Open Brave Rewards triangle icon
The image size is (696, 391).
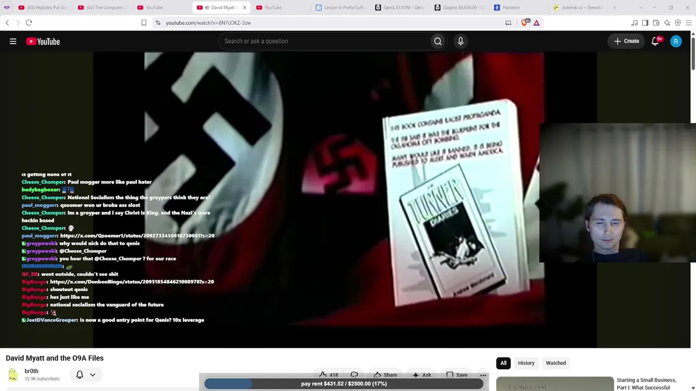click(536, 23)
